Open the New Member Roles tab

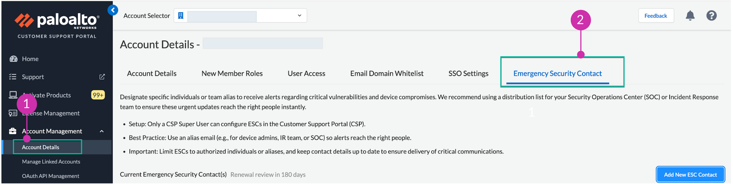point(232,74)
